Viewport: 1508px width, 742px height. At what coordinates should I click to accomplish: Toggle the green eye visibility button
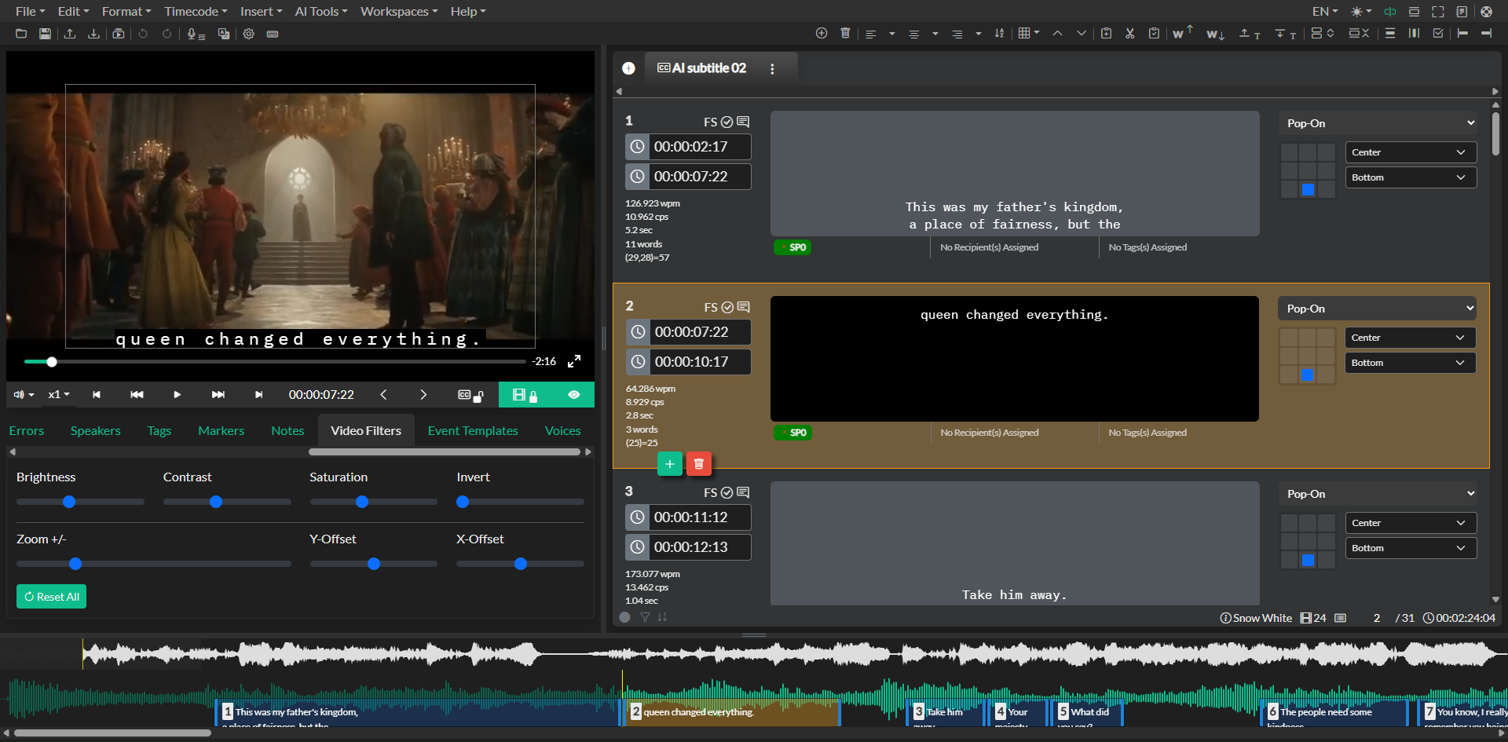tap(574, 395)
